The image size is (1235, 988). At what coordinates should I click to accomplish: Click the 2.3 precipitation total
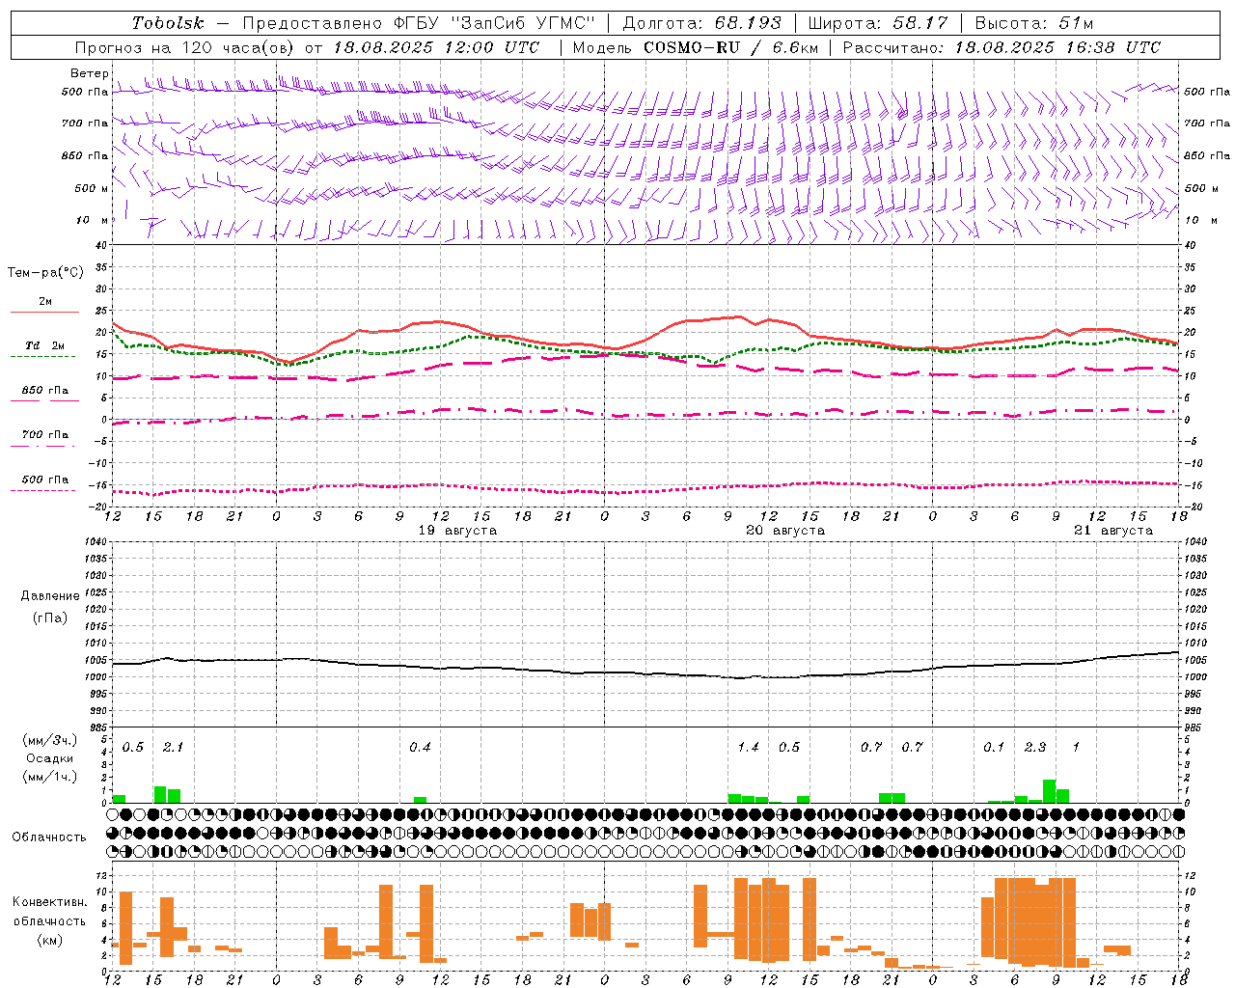tap(1035, 747)
